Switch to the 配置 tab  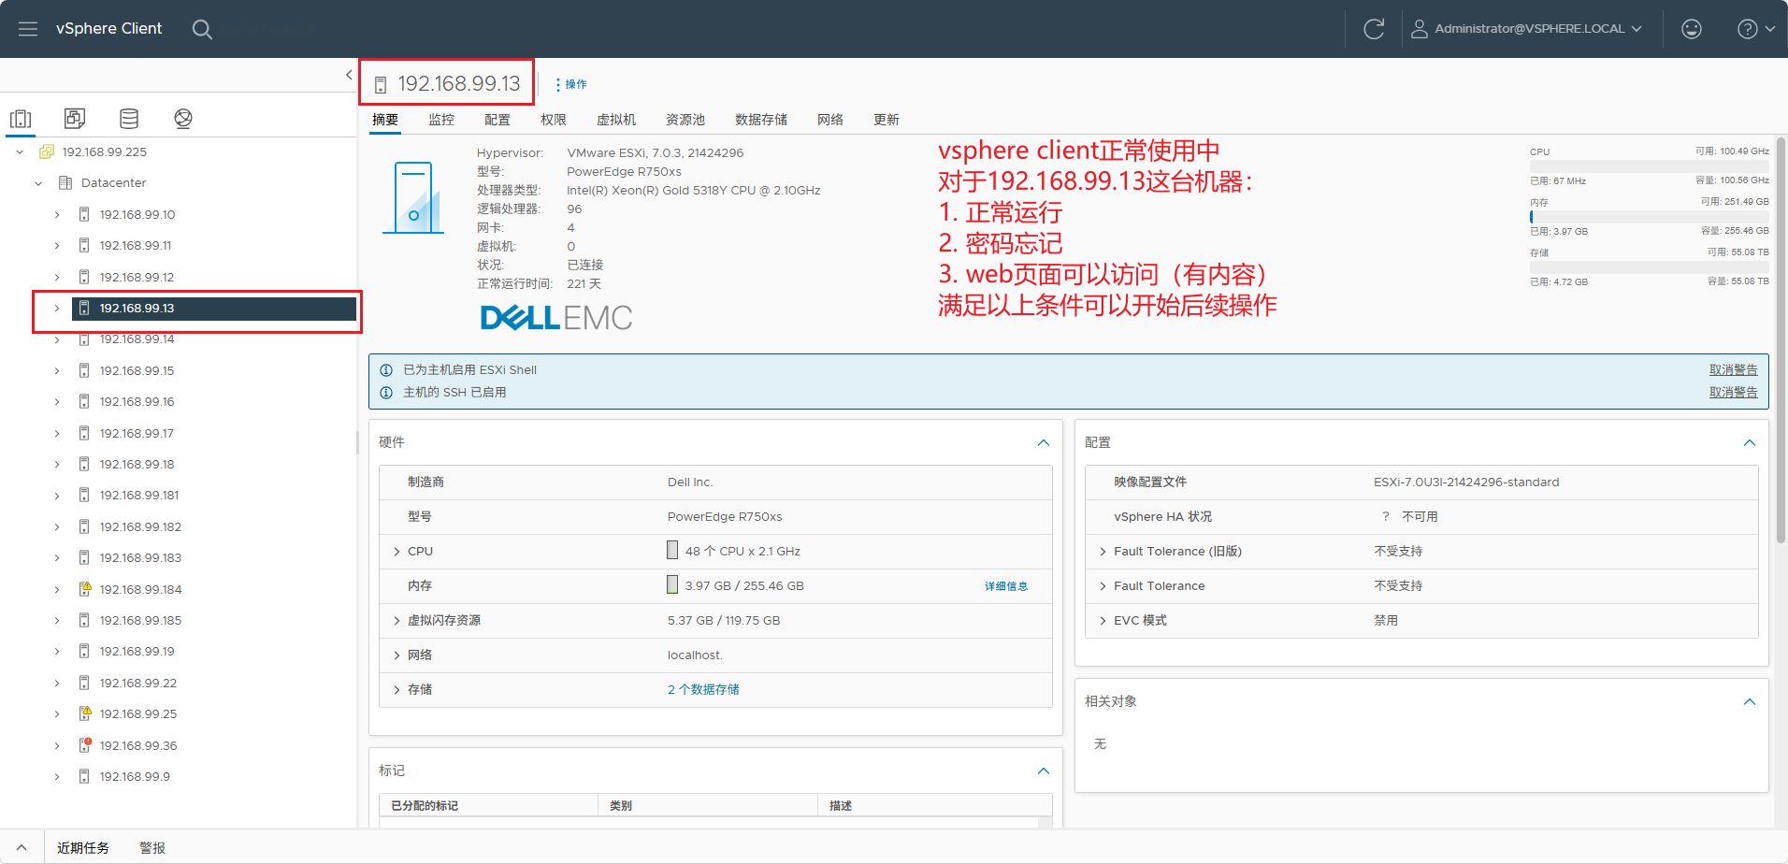click(497, 120)
